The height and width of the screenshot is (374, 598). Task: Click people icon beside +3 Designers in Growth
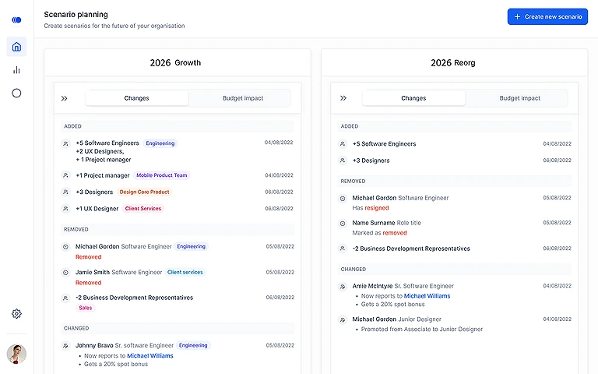pos(65,192)
